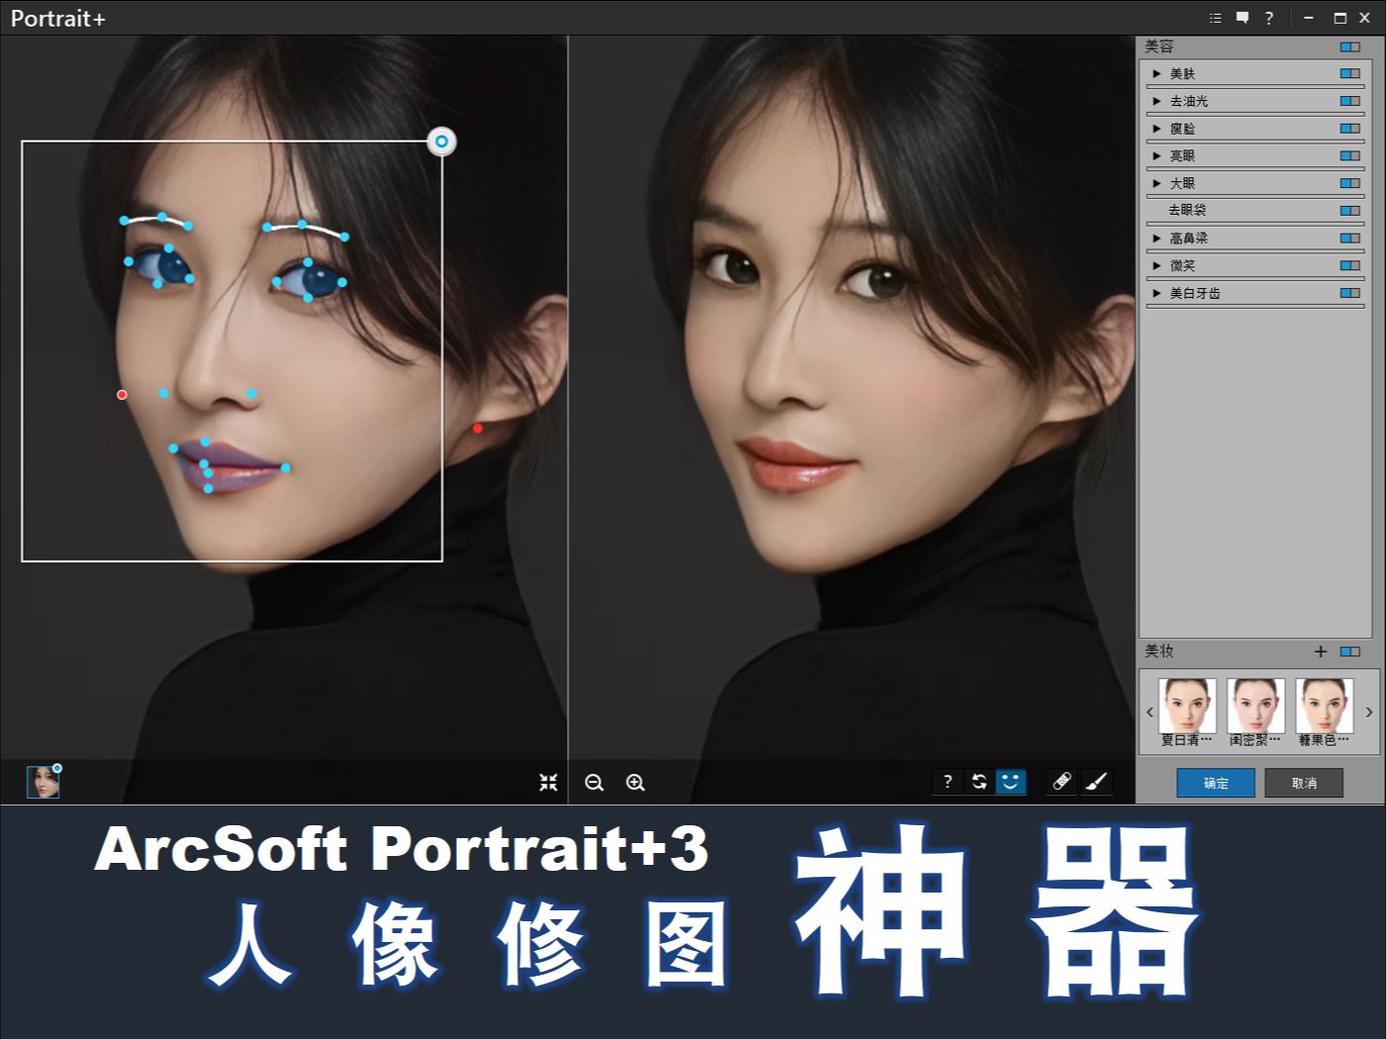1386x1039 pixels.
Task: Toggle the 大眼 switch
Action: 1350,183
